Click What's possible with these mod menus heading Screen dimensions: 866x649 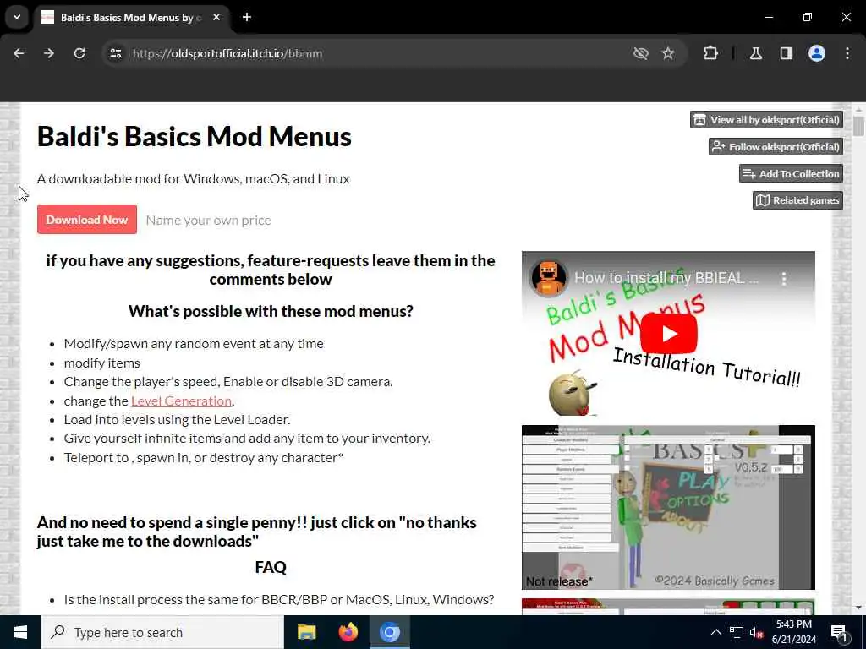271,311
